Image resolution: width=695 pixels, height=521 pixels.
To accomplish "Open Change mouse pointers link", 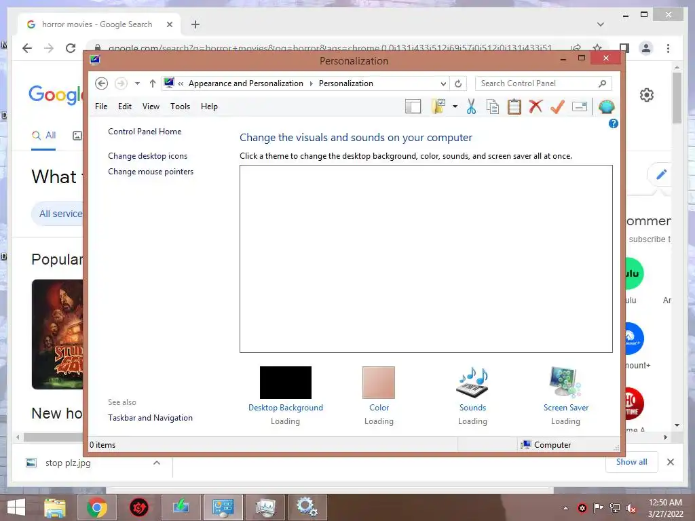I will (x=151, y=172).
